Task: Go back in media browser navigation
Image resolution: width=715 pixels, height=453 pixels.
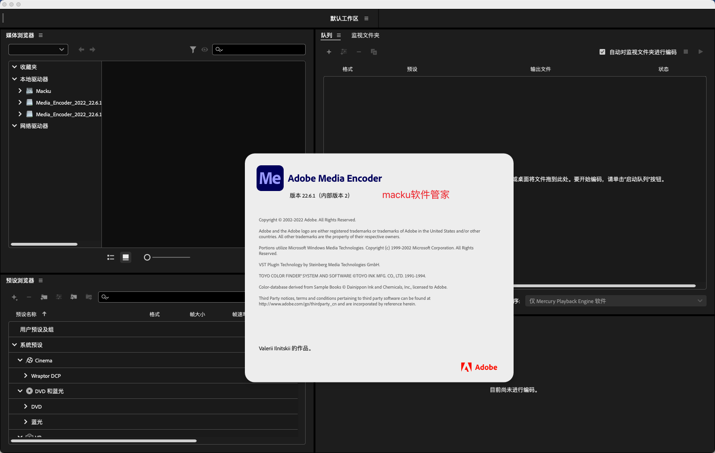Action: point(81,50)
